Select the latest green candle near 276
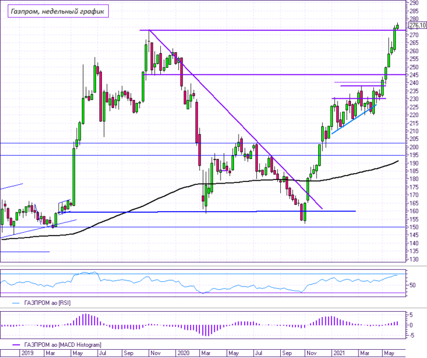The width and height of the screenshot is (427, 358). [x=398, y=26]
